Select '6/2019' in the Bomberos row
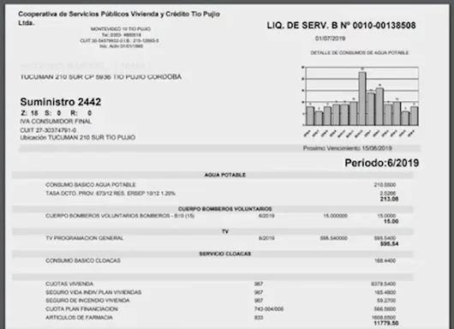Viewport: 454px width, 329px height. (x=266, y=216)
